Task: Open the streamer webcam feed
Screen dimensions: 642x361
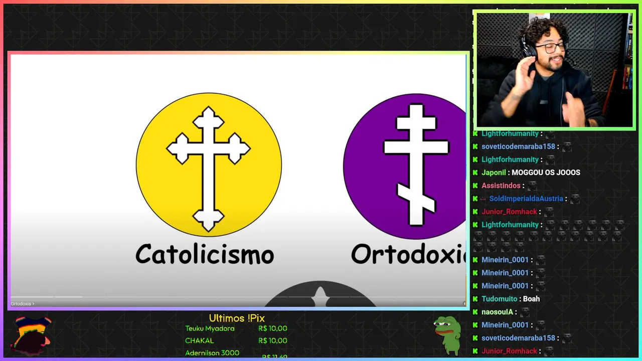Action: click(x=554, y=70)
